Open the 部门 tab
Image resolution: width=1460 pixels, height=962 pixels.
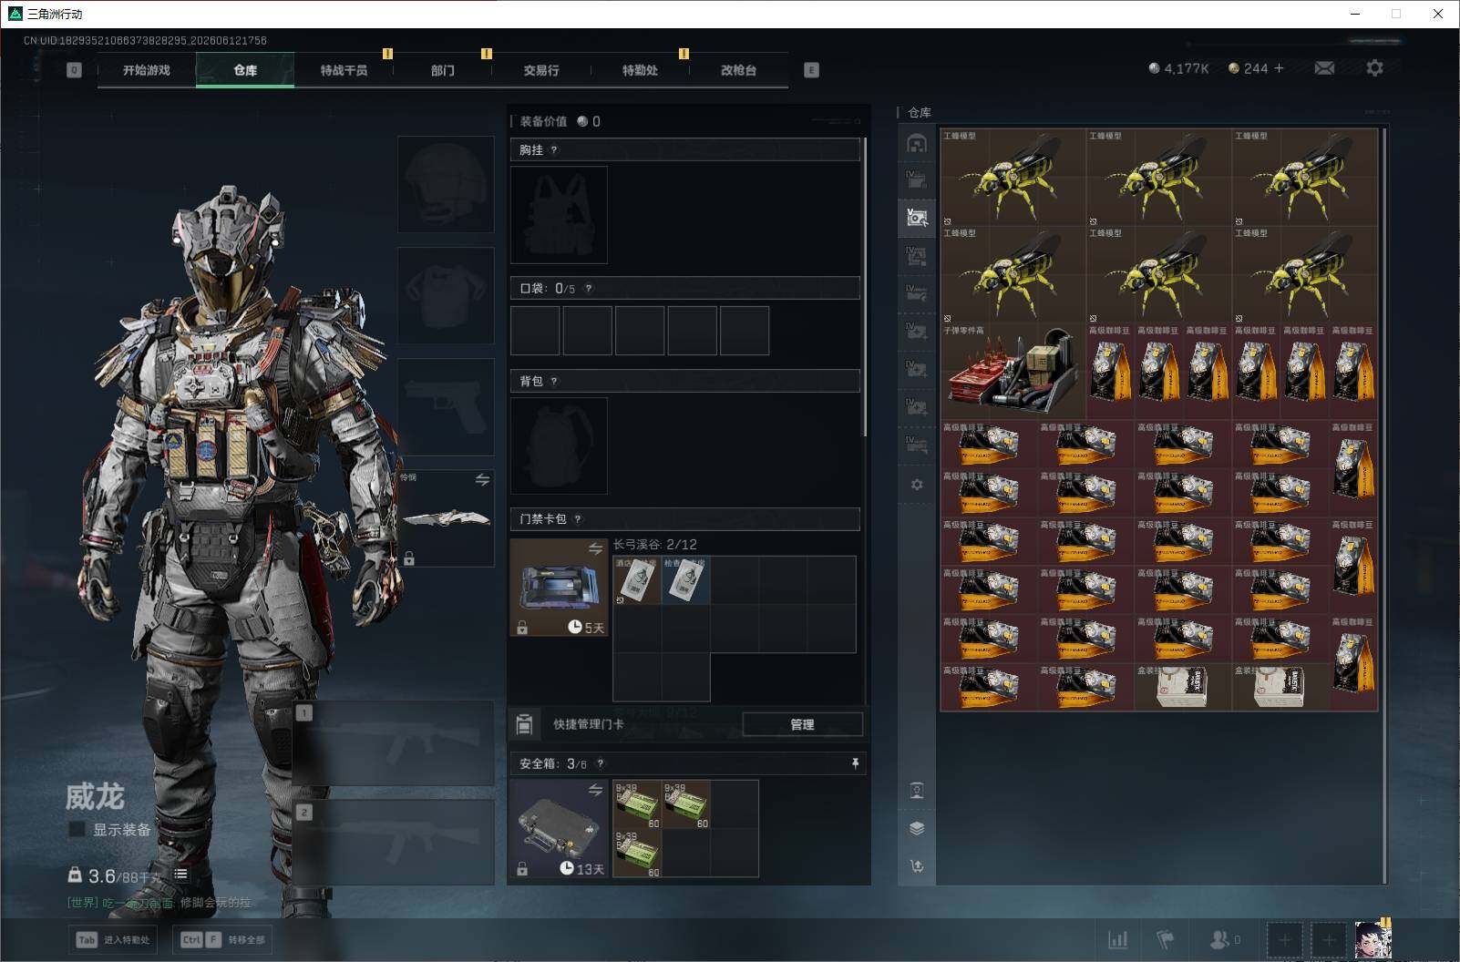coord(442,70)
